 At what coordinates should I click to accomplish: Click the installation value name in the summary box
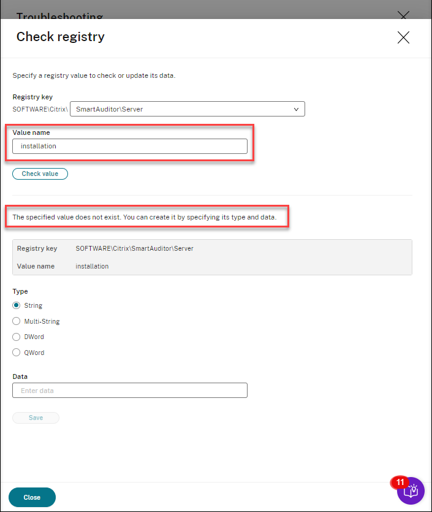tap(92, 266)
